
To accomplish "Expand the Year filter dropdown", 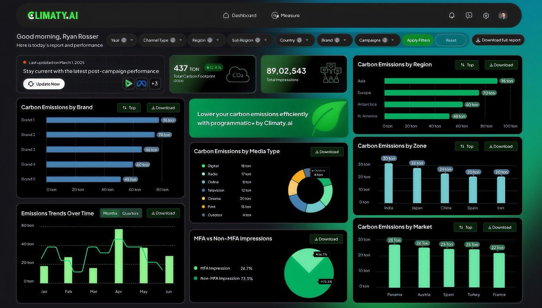I will [122, 40].
